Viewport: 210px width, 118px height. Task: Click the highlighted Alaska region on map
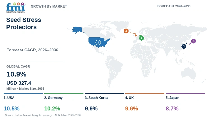tap(77, 30)
